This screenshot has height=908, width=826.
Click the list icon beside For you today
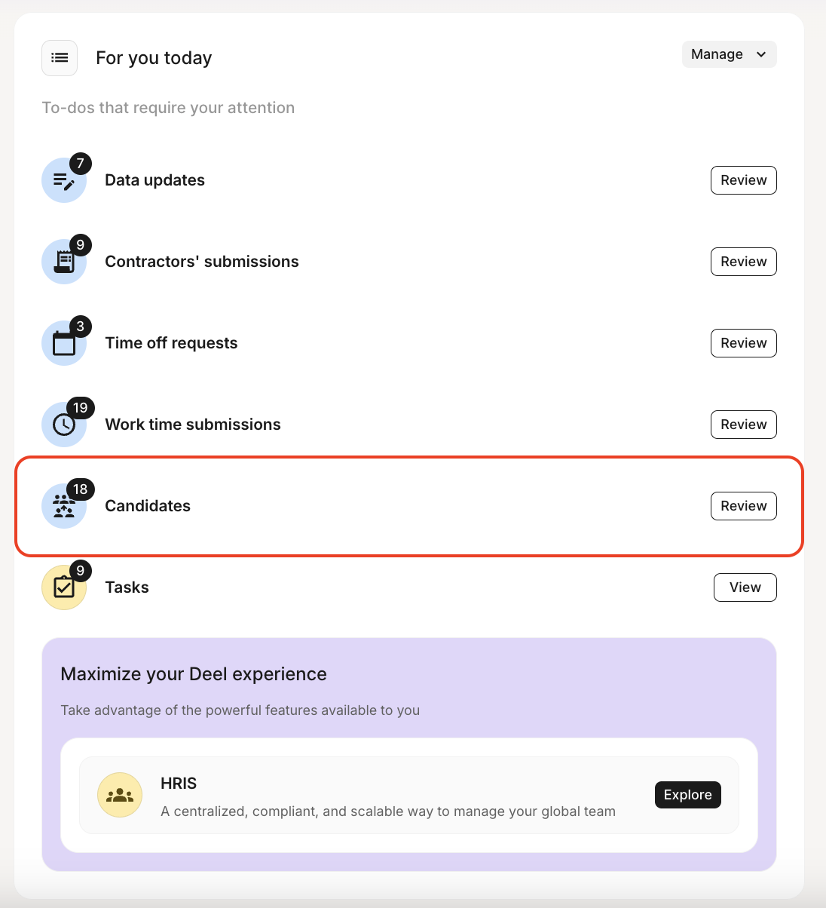click(60, 58)
